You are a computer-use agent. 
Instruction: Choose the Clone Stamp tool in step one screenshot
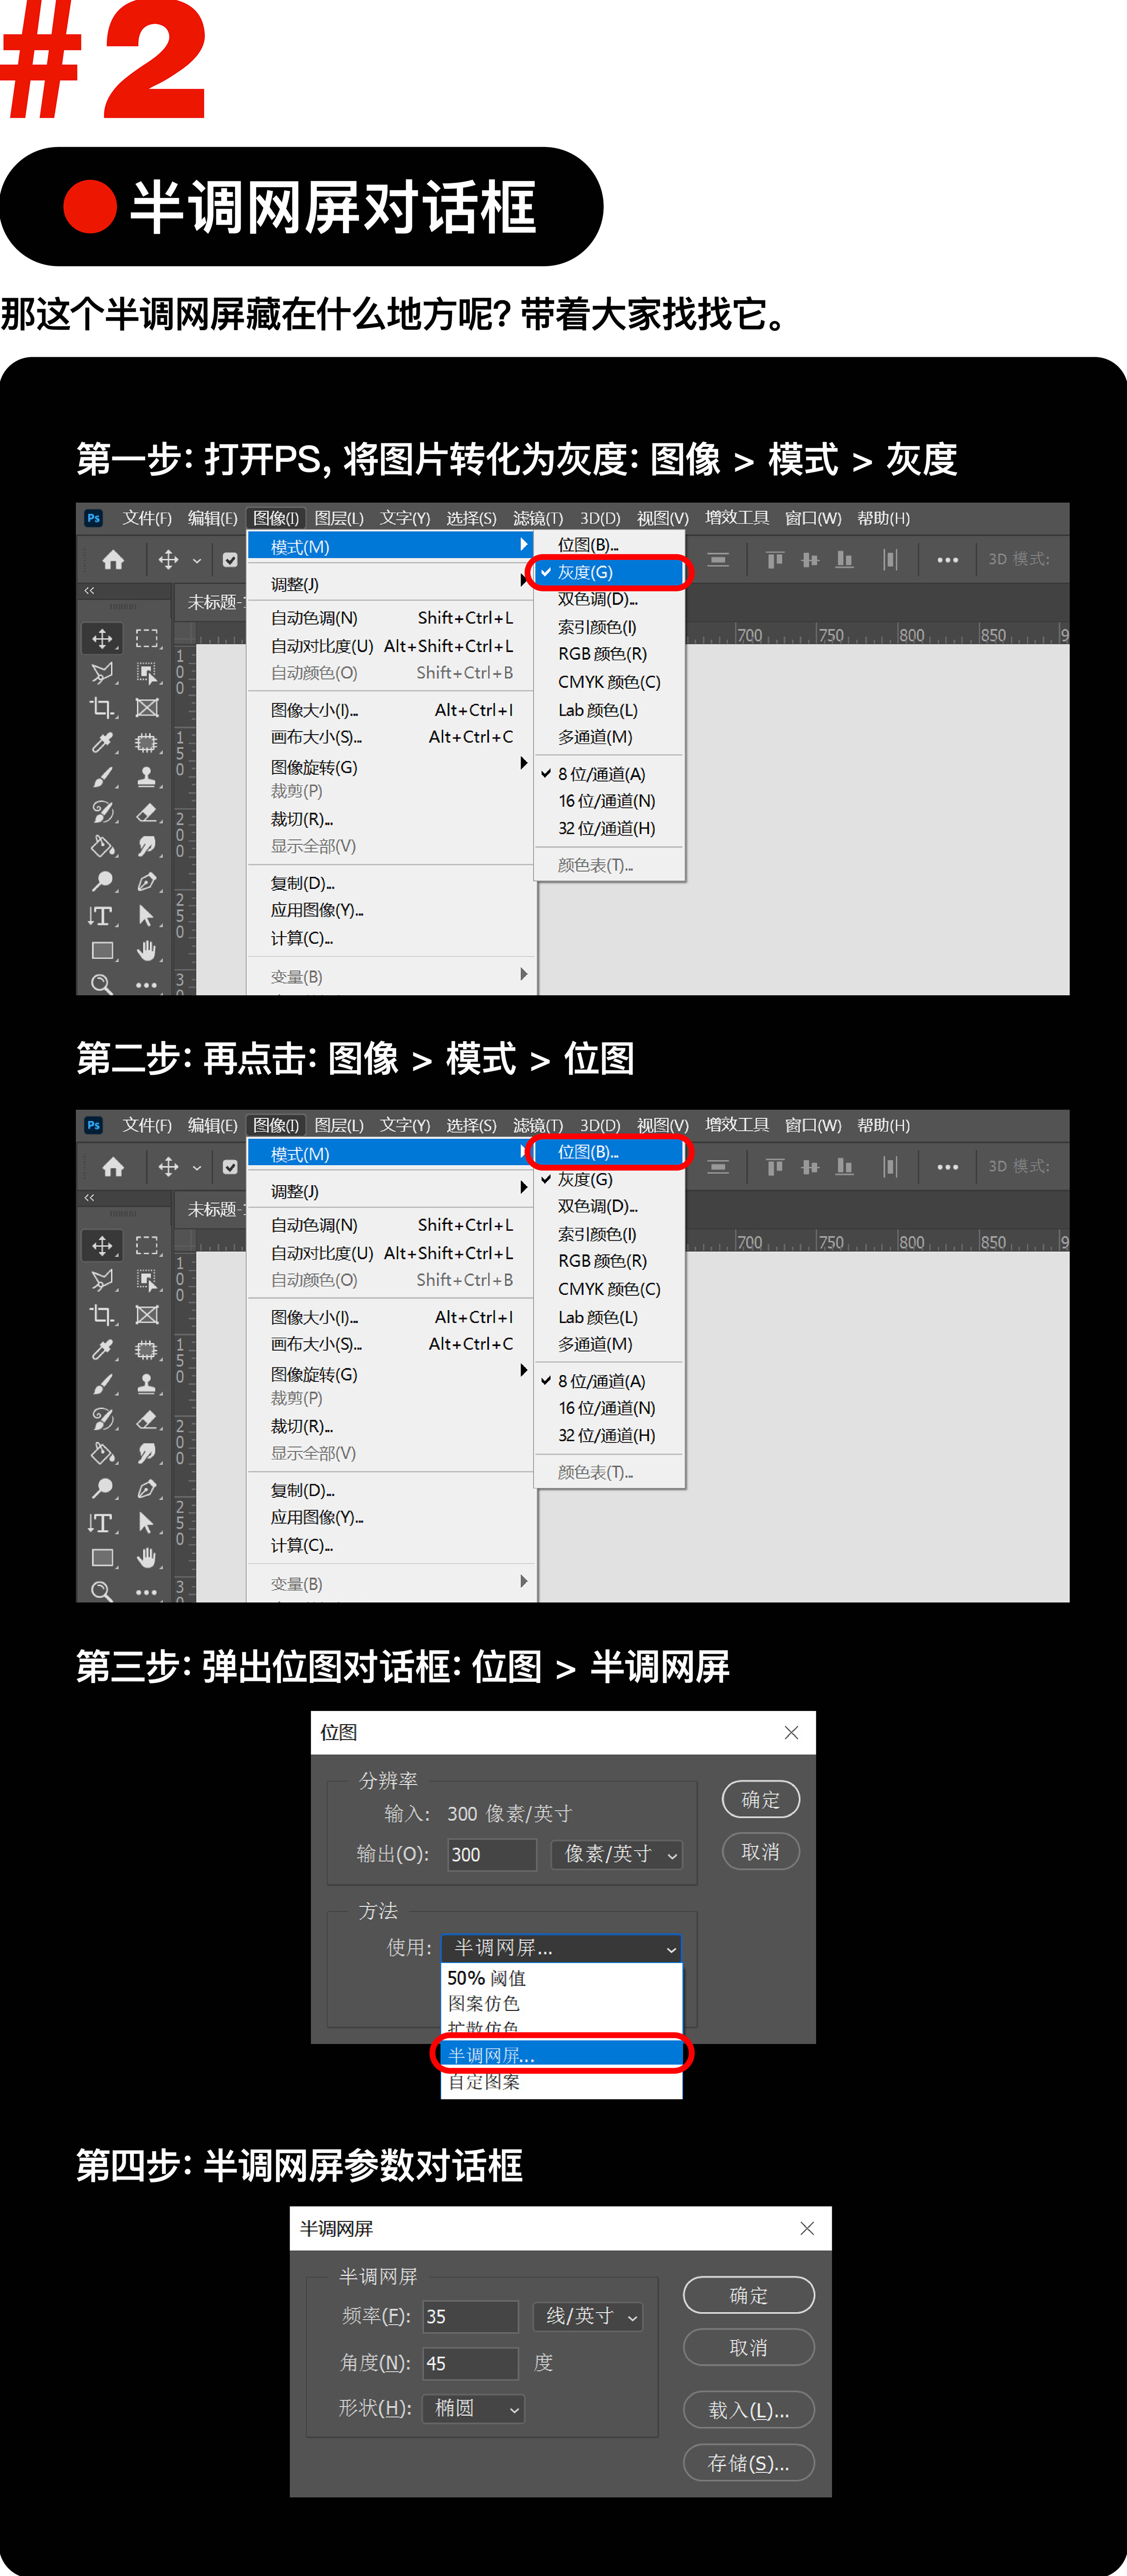[147, 777]
